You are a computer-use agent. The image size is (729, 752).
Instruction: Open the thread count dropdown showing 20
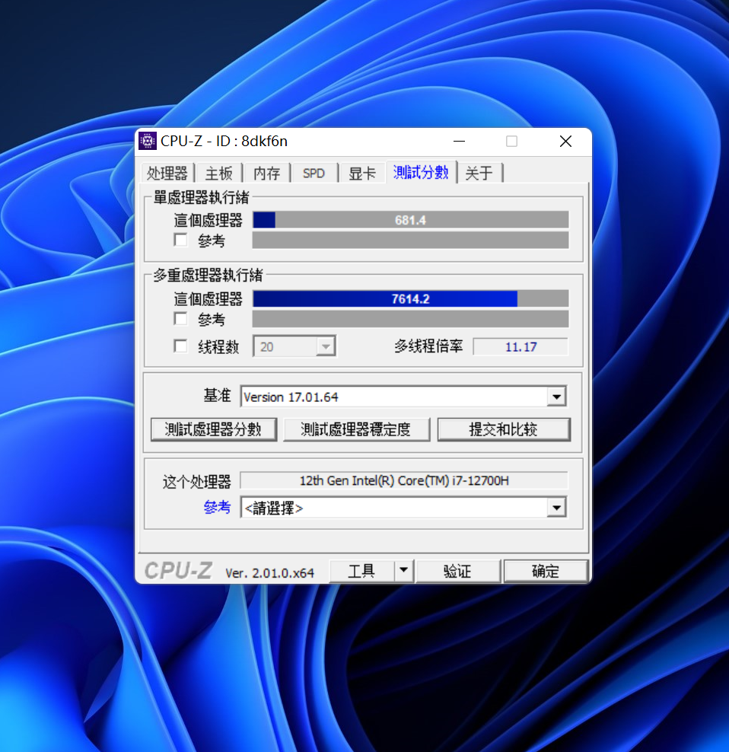tap(294, 346)
